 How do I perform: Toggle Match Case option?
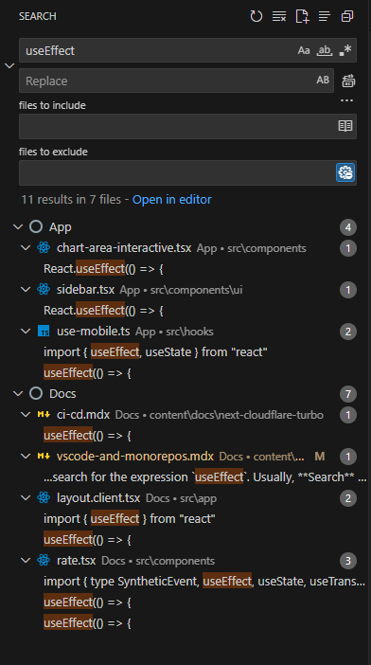[x=304, y=50]
